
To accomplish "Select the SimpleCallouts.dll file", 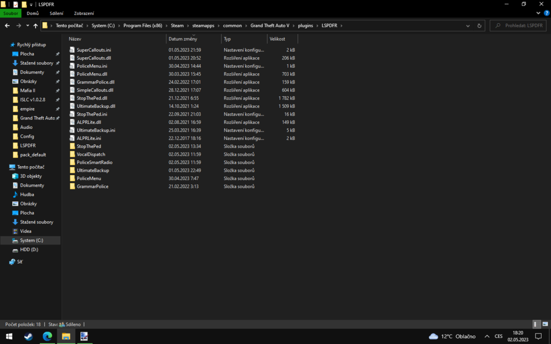I will click(x=95, y=90).
